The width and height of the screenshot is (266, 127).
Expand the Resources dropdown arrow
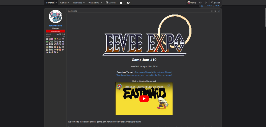(84, 3)
